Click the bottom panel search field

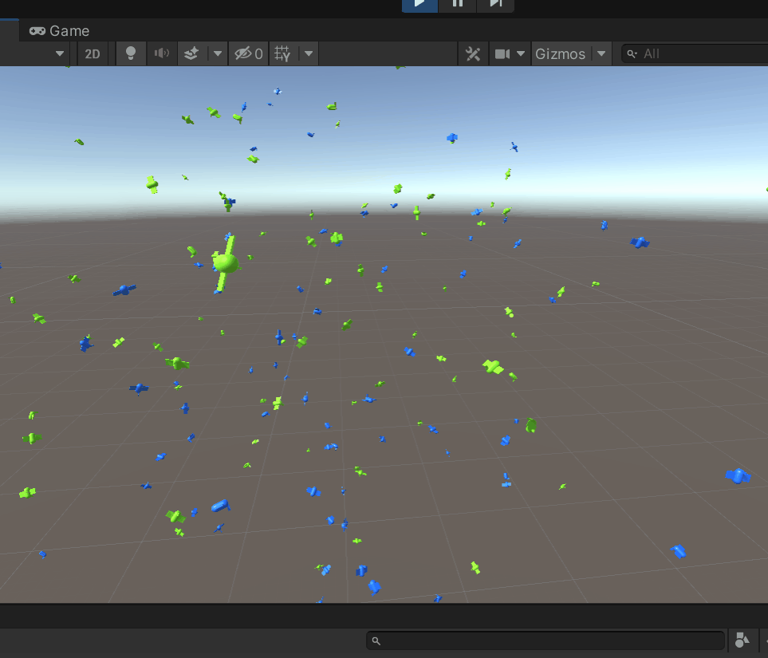(545, 640)
